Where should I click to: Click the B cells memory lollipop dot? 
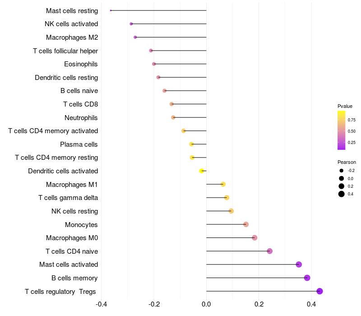(x=307, y=278)
